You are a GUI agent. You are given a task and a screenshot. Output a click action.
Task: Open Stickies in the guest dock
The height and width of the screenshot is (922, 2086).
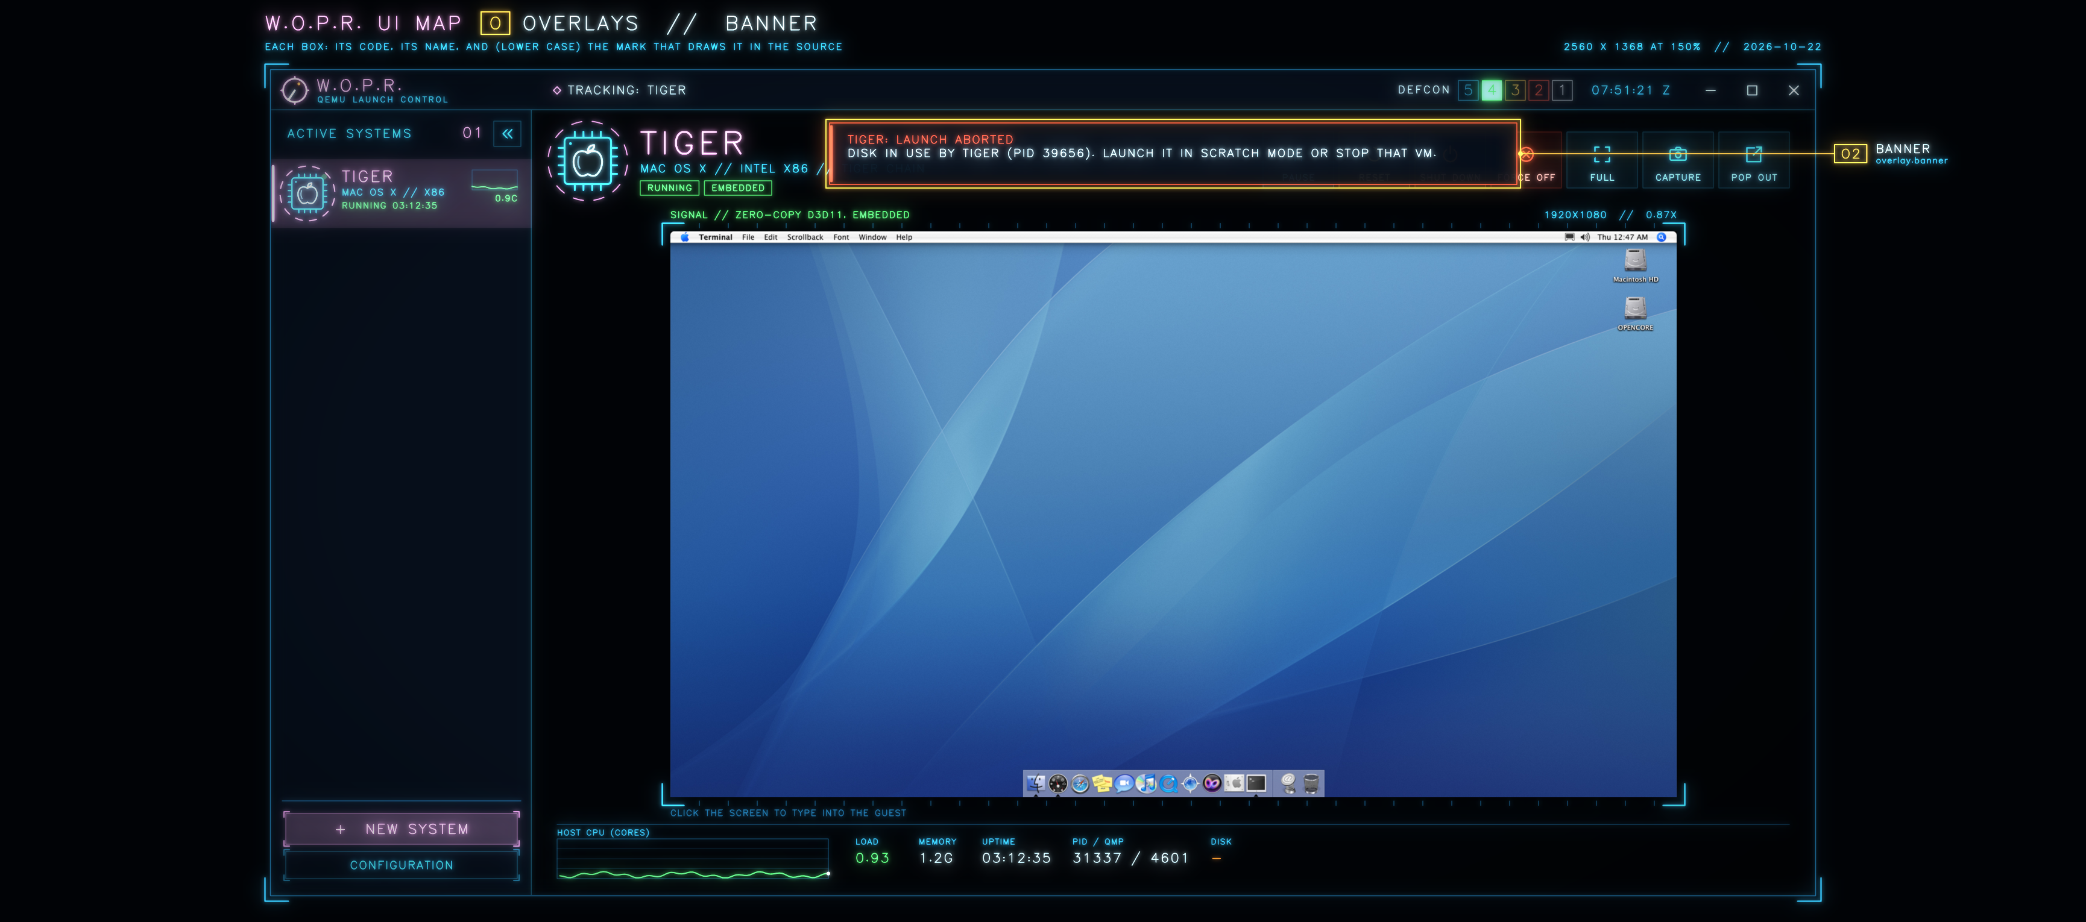(1102, 783)
